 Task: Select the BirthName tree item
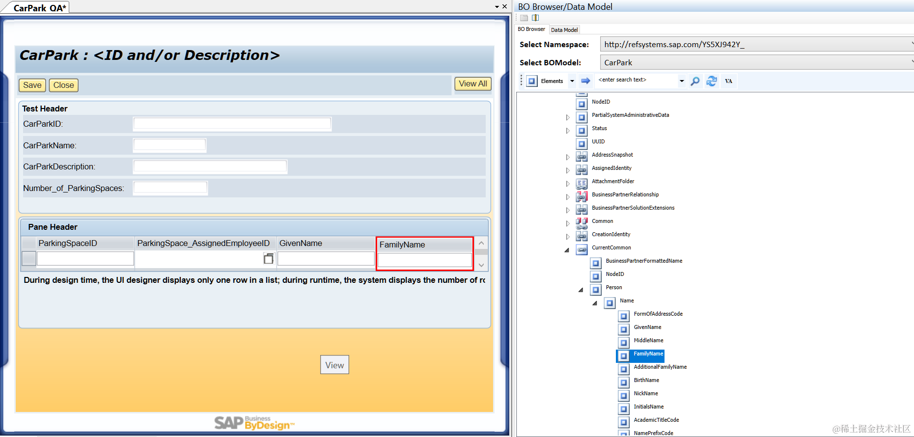point(646,381)
